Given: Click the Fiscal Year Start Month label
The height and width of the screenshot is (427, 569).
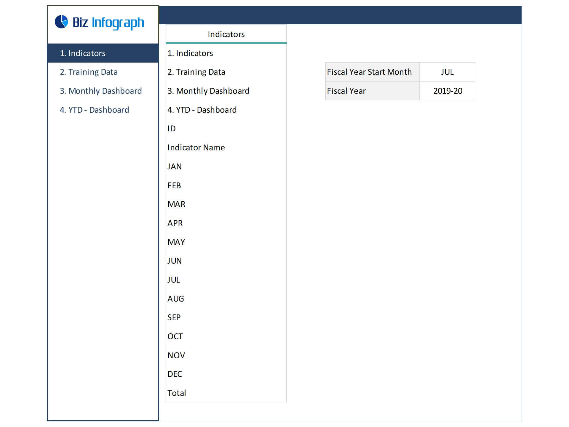Looking at the screenshot, I should coord(373,72).
